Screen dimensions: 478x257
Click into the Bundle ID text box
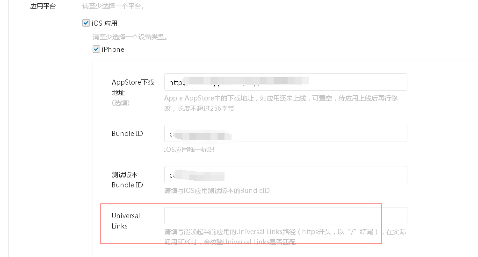(286, 133)
